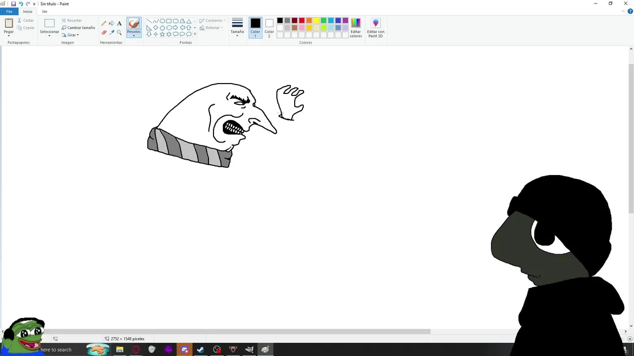Activate the Color 1 button
This screenshot has width=634, height=356.
[x=255, y=28]
